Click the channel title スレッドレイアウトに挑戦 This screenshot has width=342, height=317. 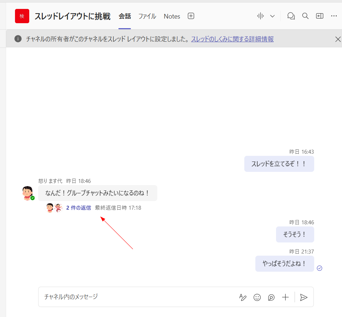coord(73,16)
